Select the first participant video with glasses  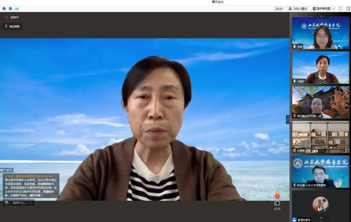coord(320,33)
